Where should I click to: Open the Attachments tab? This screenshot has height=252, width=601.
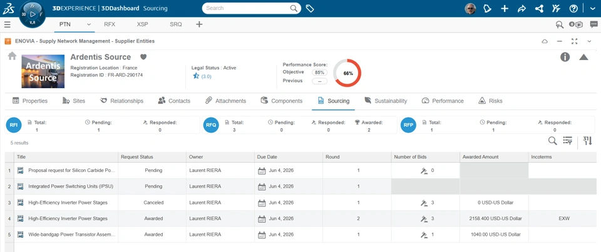click(x=225, y=101)
